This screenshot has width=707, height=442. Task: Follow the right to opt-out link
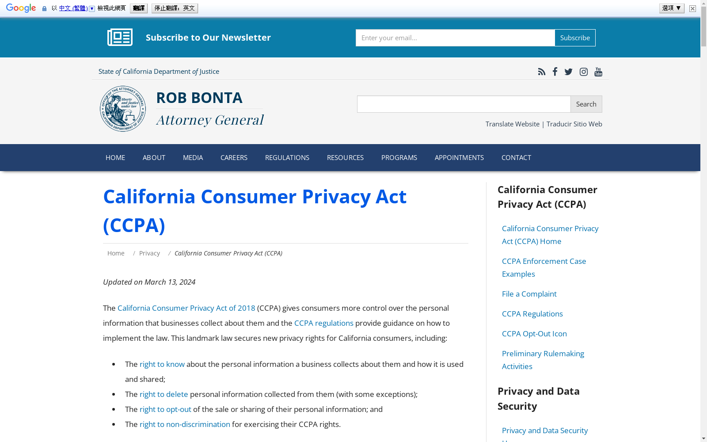coord(165,409)
